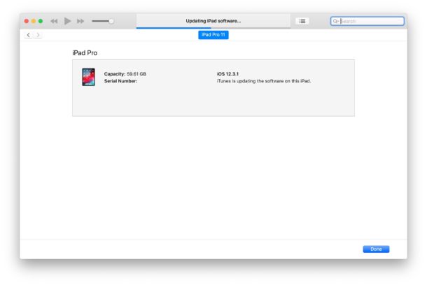Skip ahead with the fast-forward button
427x285 pixels.
click(x=80, y=21)
